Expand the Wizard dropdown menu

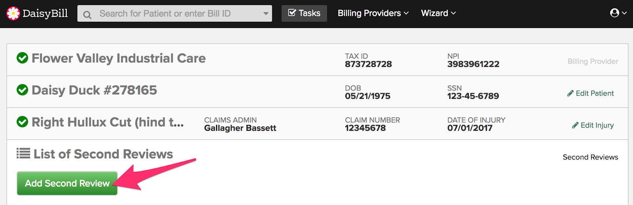click(438, 13)
